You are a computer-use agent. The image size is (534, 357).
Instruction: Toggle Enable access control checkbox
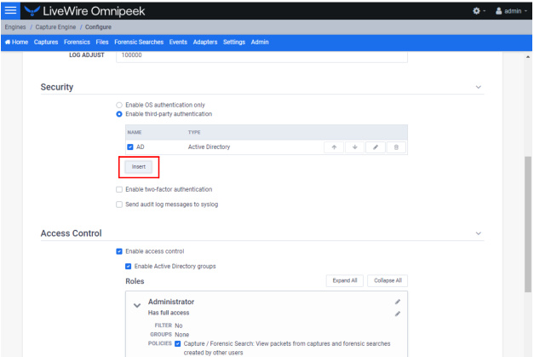pos(119,251)
